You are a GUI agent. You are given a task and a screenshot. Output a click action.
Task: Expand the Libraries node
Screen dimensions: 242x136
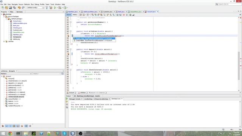(x=4, y=42)
